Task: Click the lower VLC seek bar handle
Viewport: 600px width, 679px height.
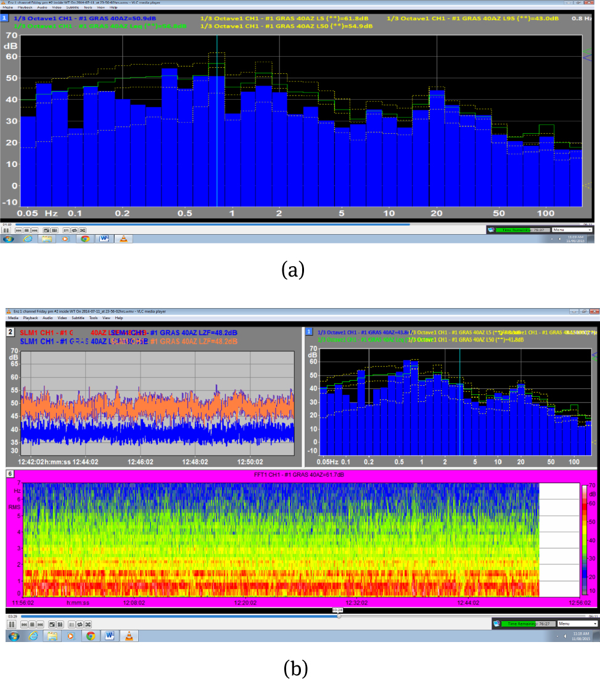Action: (x=339, y=616)
